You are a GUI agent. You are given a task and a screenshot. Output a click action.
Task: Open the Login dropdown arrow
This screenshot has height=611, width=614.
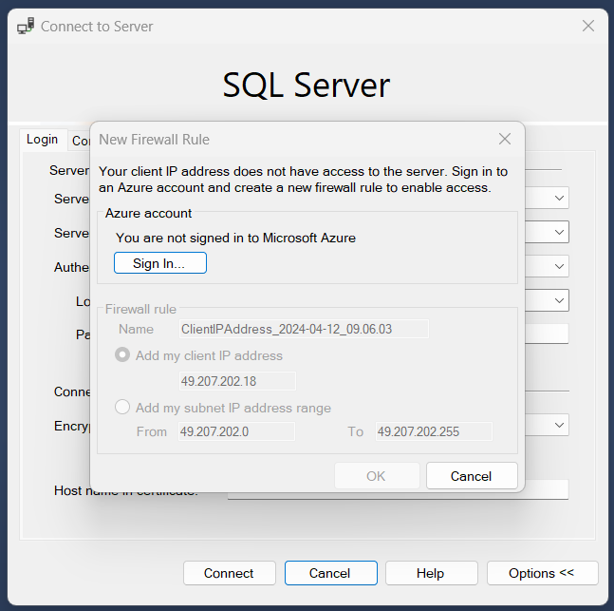pyautogui.click(x=559, y=300)
